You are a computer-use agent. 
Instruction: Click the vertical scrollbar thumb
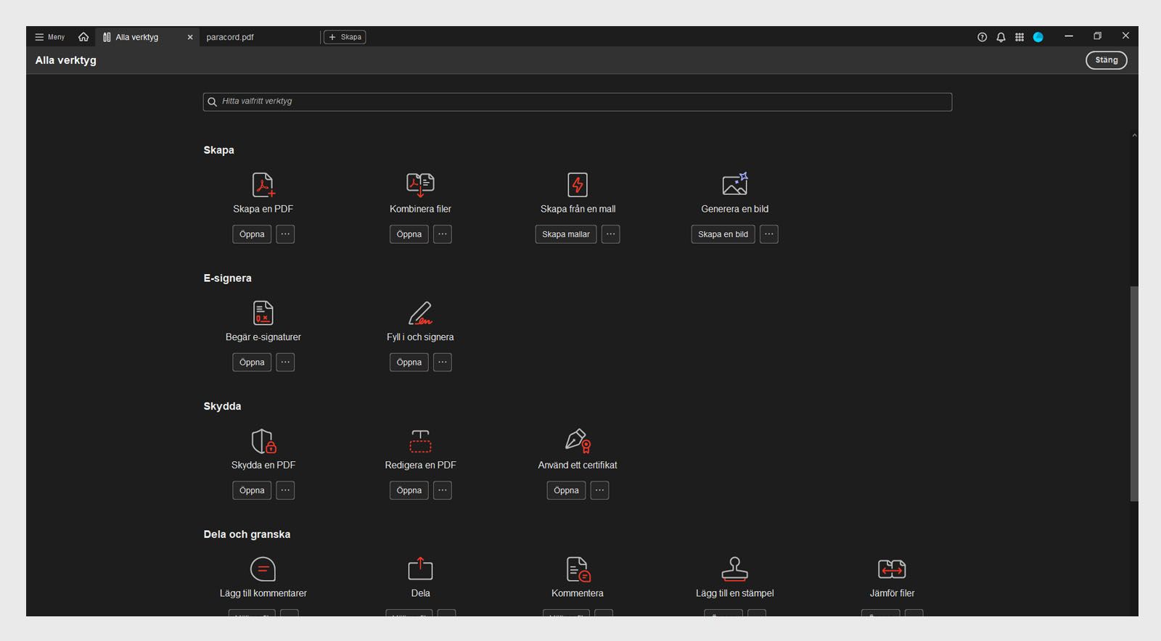click(x=1134, y=394)
